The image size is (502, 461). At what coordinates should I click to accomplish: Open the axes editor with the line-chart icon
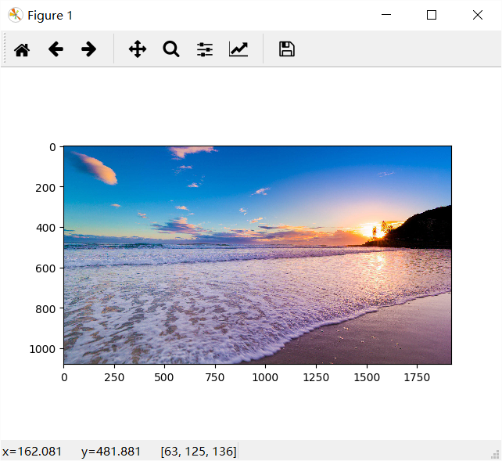point(238,49)
